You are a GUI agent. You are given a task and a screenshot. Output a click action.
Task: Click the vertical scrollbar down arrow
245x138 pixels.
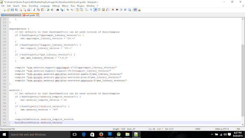[x=243, y=125]
